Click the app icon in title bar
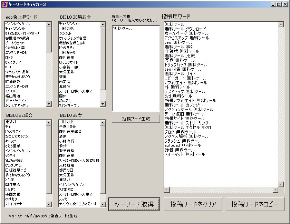Viewport: 290px width, 224px height. coord(4,4)
